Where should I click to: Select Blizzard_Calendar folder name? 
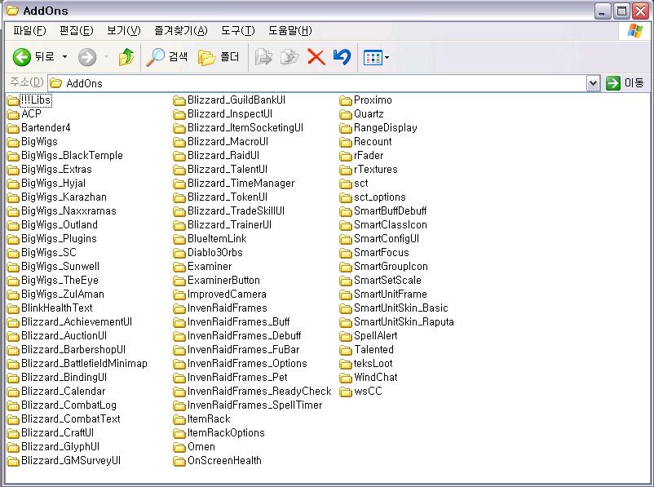coord(64,391)
